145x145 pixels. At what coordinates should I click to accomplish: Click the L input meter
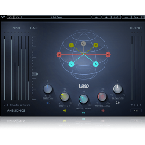[5, 68]
